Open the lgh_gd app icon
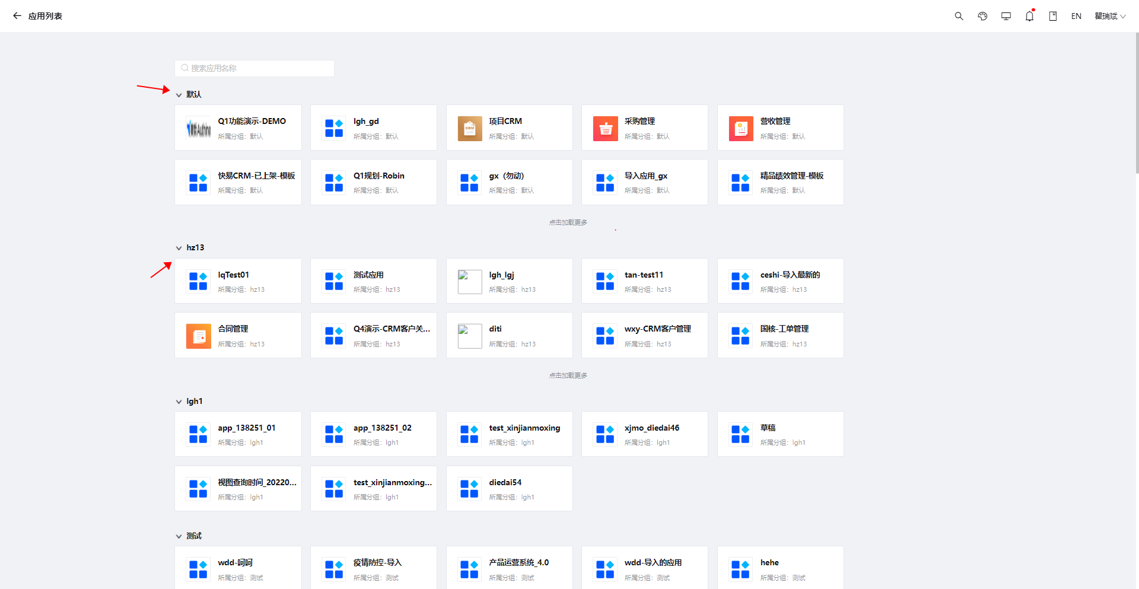1139x589 pixels. click(334, 128)
